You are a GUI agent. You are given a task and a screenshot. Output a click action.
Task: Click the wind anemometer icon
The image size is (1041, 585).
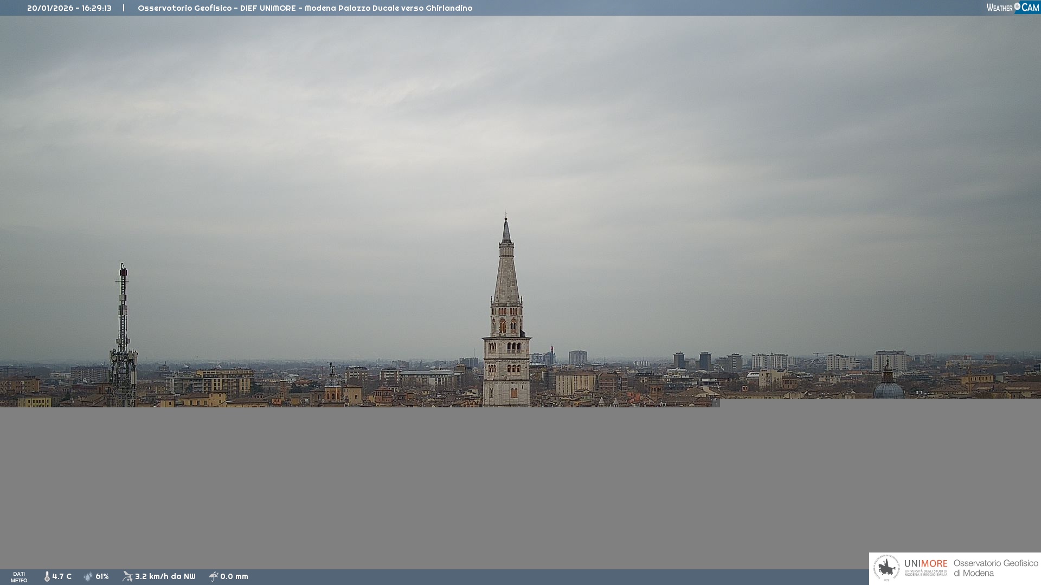(x=127, y=576)
